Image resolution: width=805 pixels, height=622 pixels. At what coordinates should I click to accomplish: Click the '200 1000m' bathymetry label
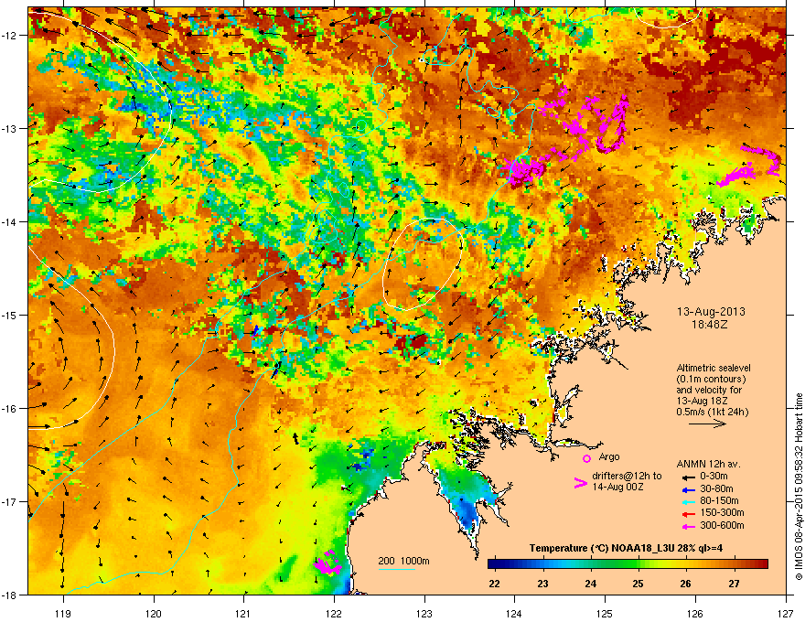[x=403, y=561]
